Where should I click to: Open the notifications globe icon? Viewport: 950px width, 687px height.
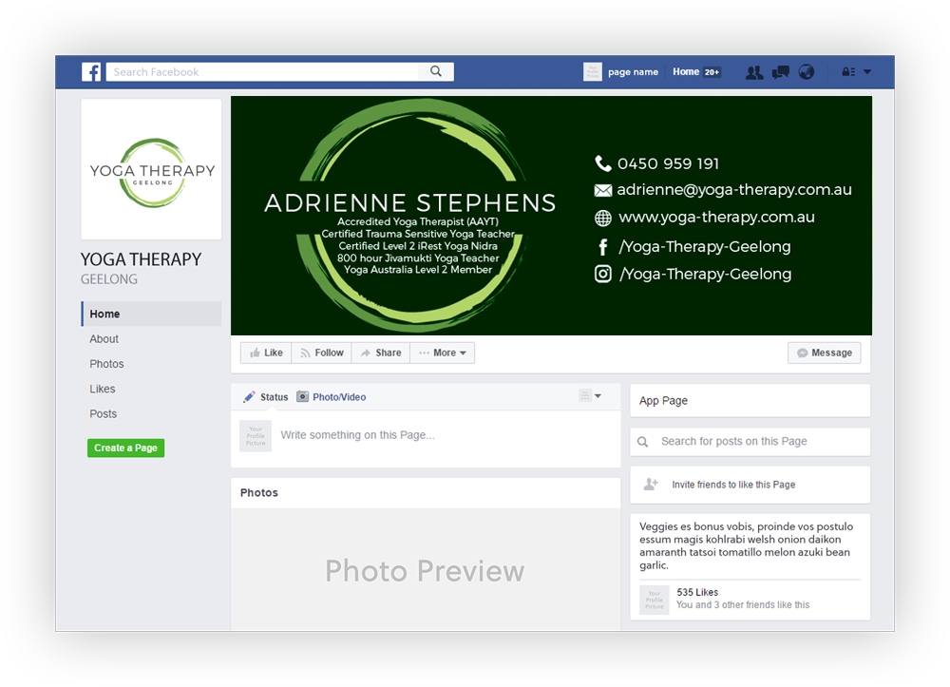(806, 72)
